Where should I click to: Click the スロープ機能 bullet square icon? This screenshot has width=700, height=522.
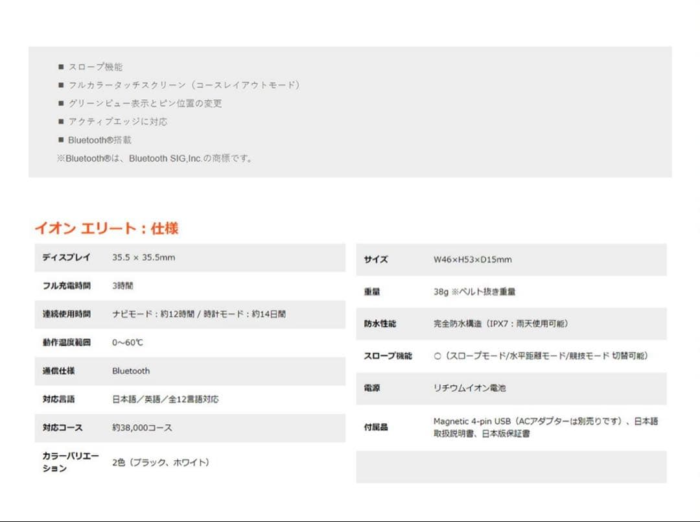[62, 66]
